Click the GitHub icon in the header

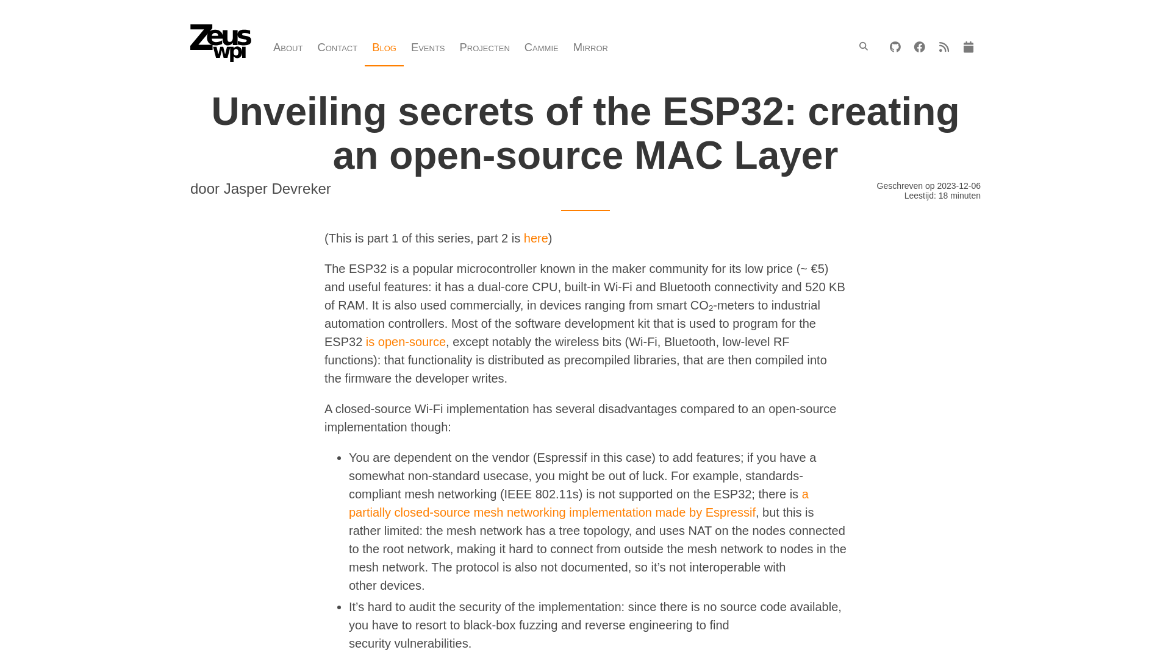tap(895, 46)
